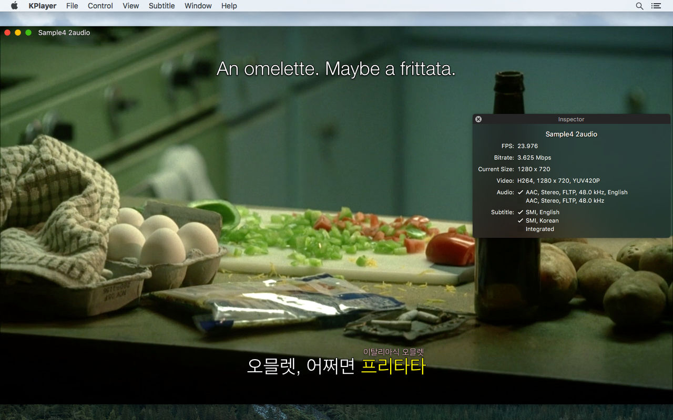Click the FPS value 23.976
The height and width of the screenshot is (420, 673).
527,146
